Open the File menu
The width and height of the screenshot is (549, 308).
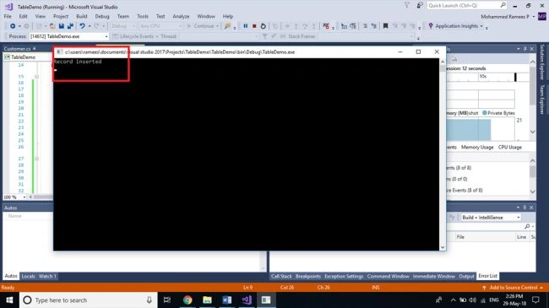(x=8, y=16)
